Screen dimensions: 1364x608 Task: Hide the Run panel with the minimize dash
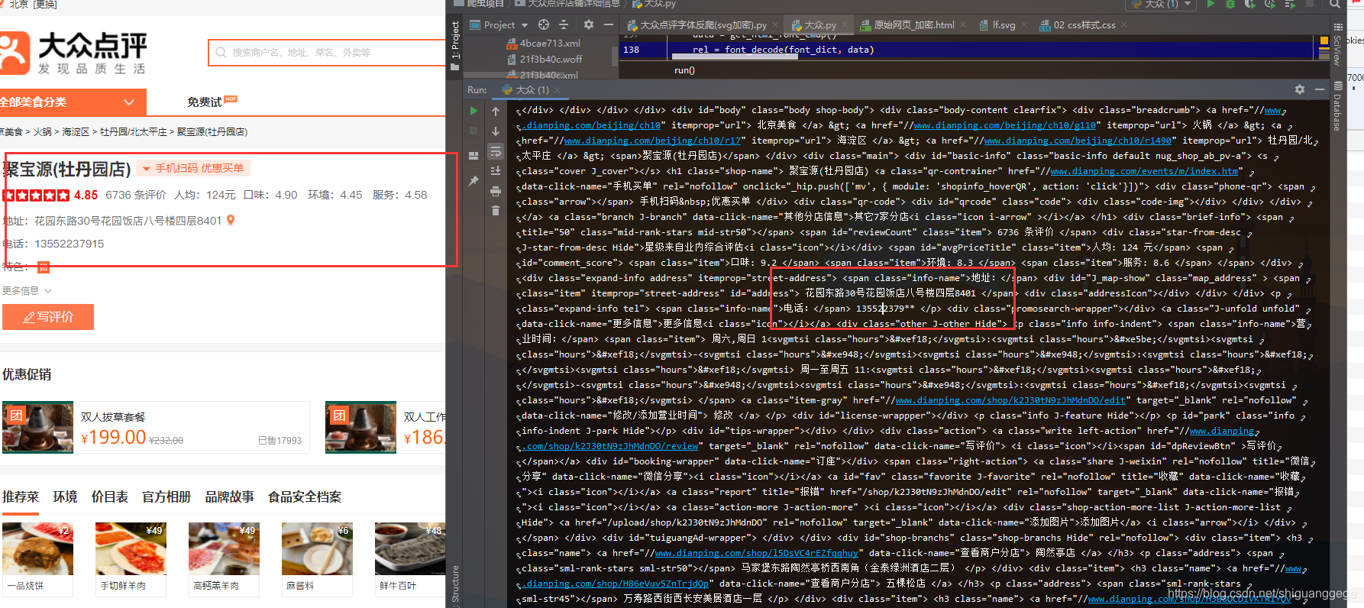1319,89
